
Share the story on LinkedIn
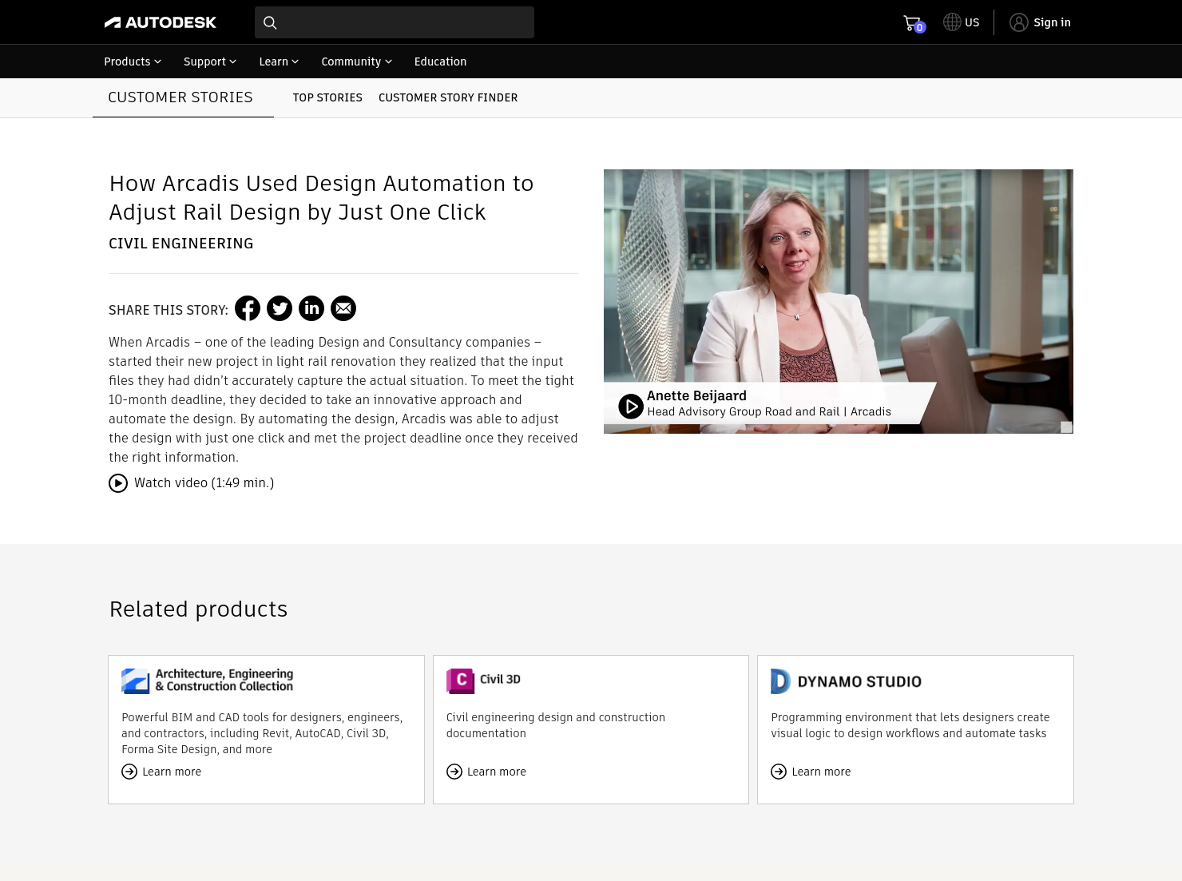click(x=311, y=308)
